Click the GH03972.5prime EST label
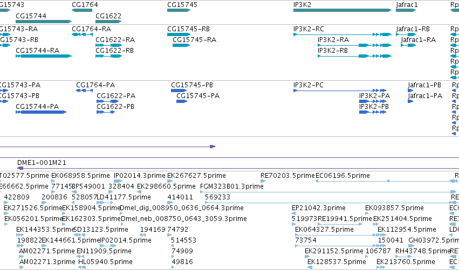This screenshot has height=270, width=459. pyautogui.click(x=434, y=240)
